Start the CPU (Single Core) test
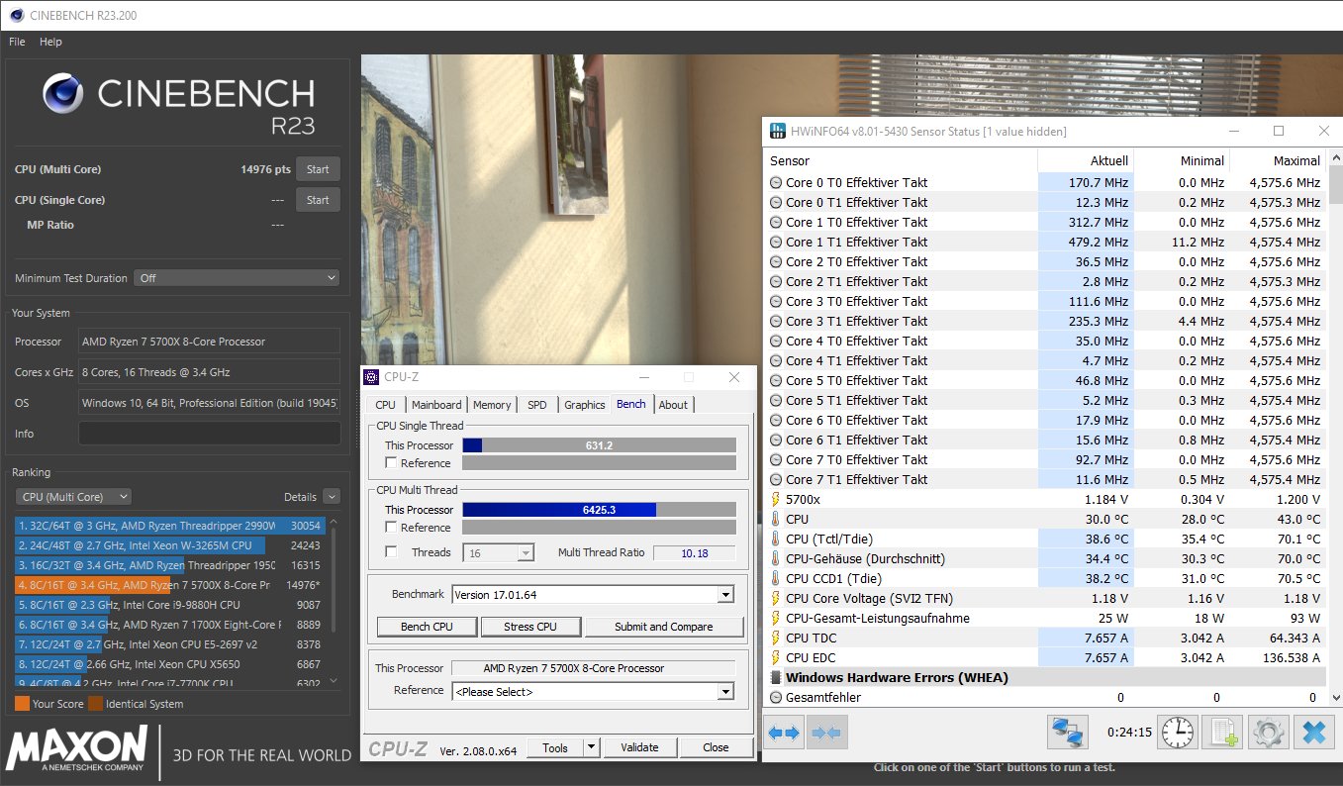This screenshot has width=1343, height=786. click(318, 200)
